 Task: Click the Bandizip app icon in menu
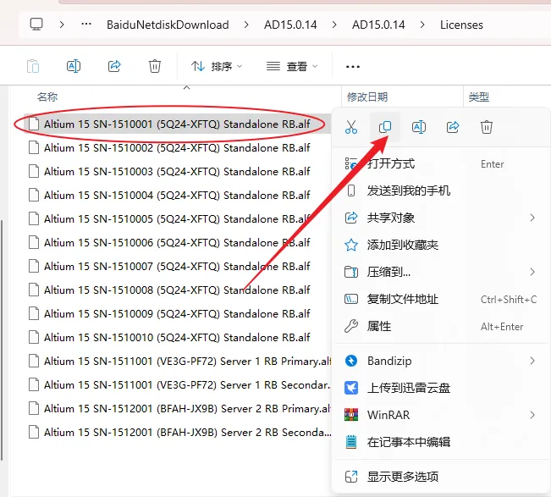[351, 361]
